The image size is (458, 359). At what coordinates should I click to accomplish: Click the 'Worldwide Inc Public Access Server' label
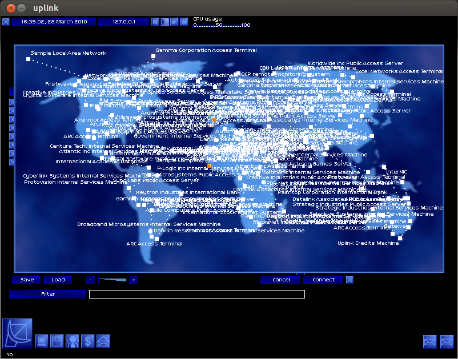(x=355, y=63)
